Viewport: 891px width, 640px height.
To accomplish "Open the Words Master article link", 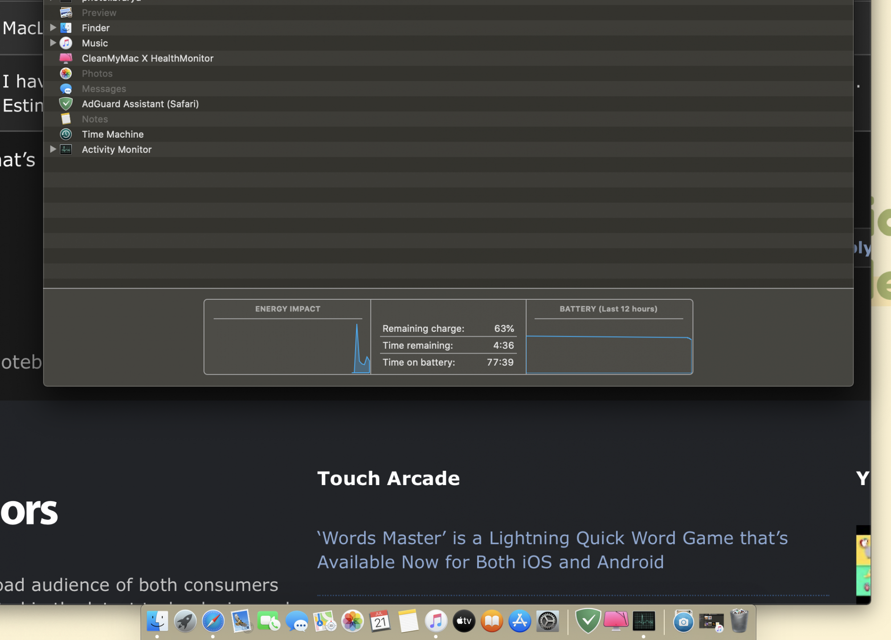I will [552, 550].
